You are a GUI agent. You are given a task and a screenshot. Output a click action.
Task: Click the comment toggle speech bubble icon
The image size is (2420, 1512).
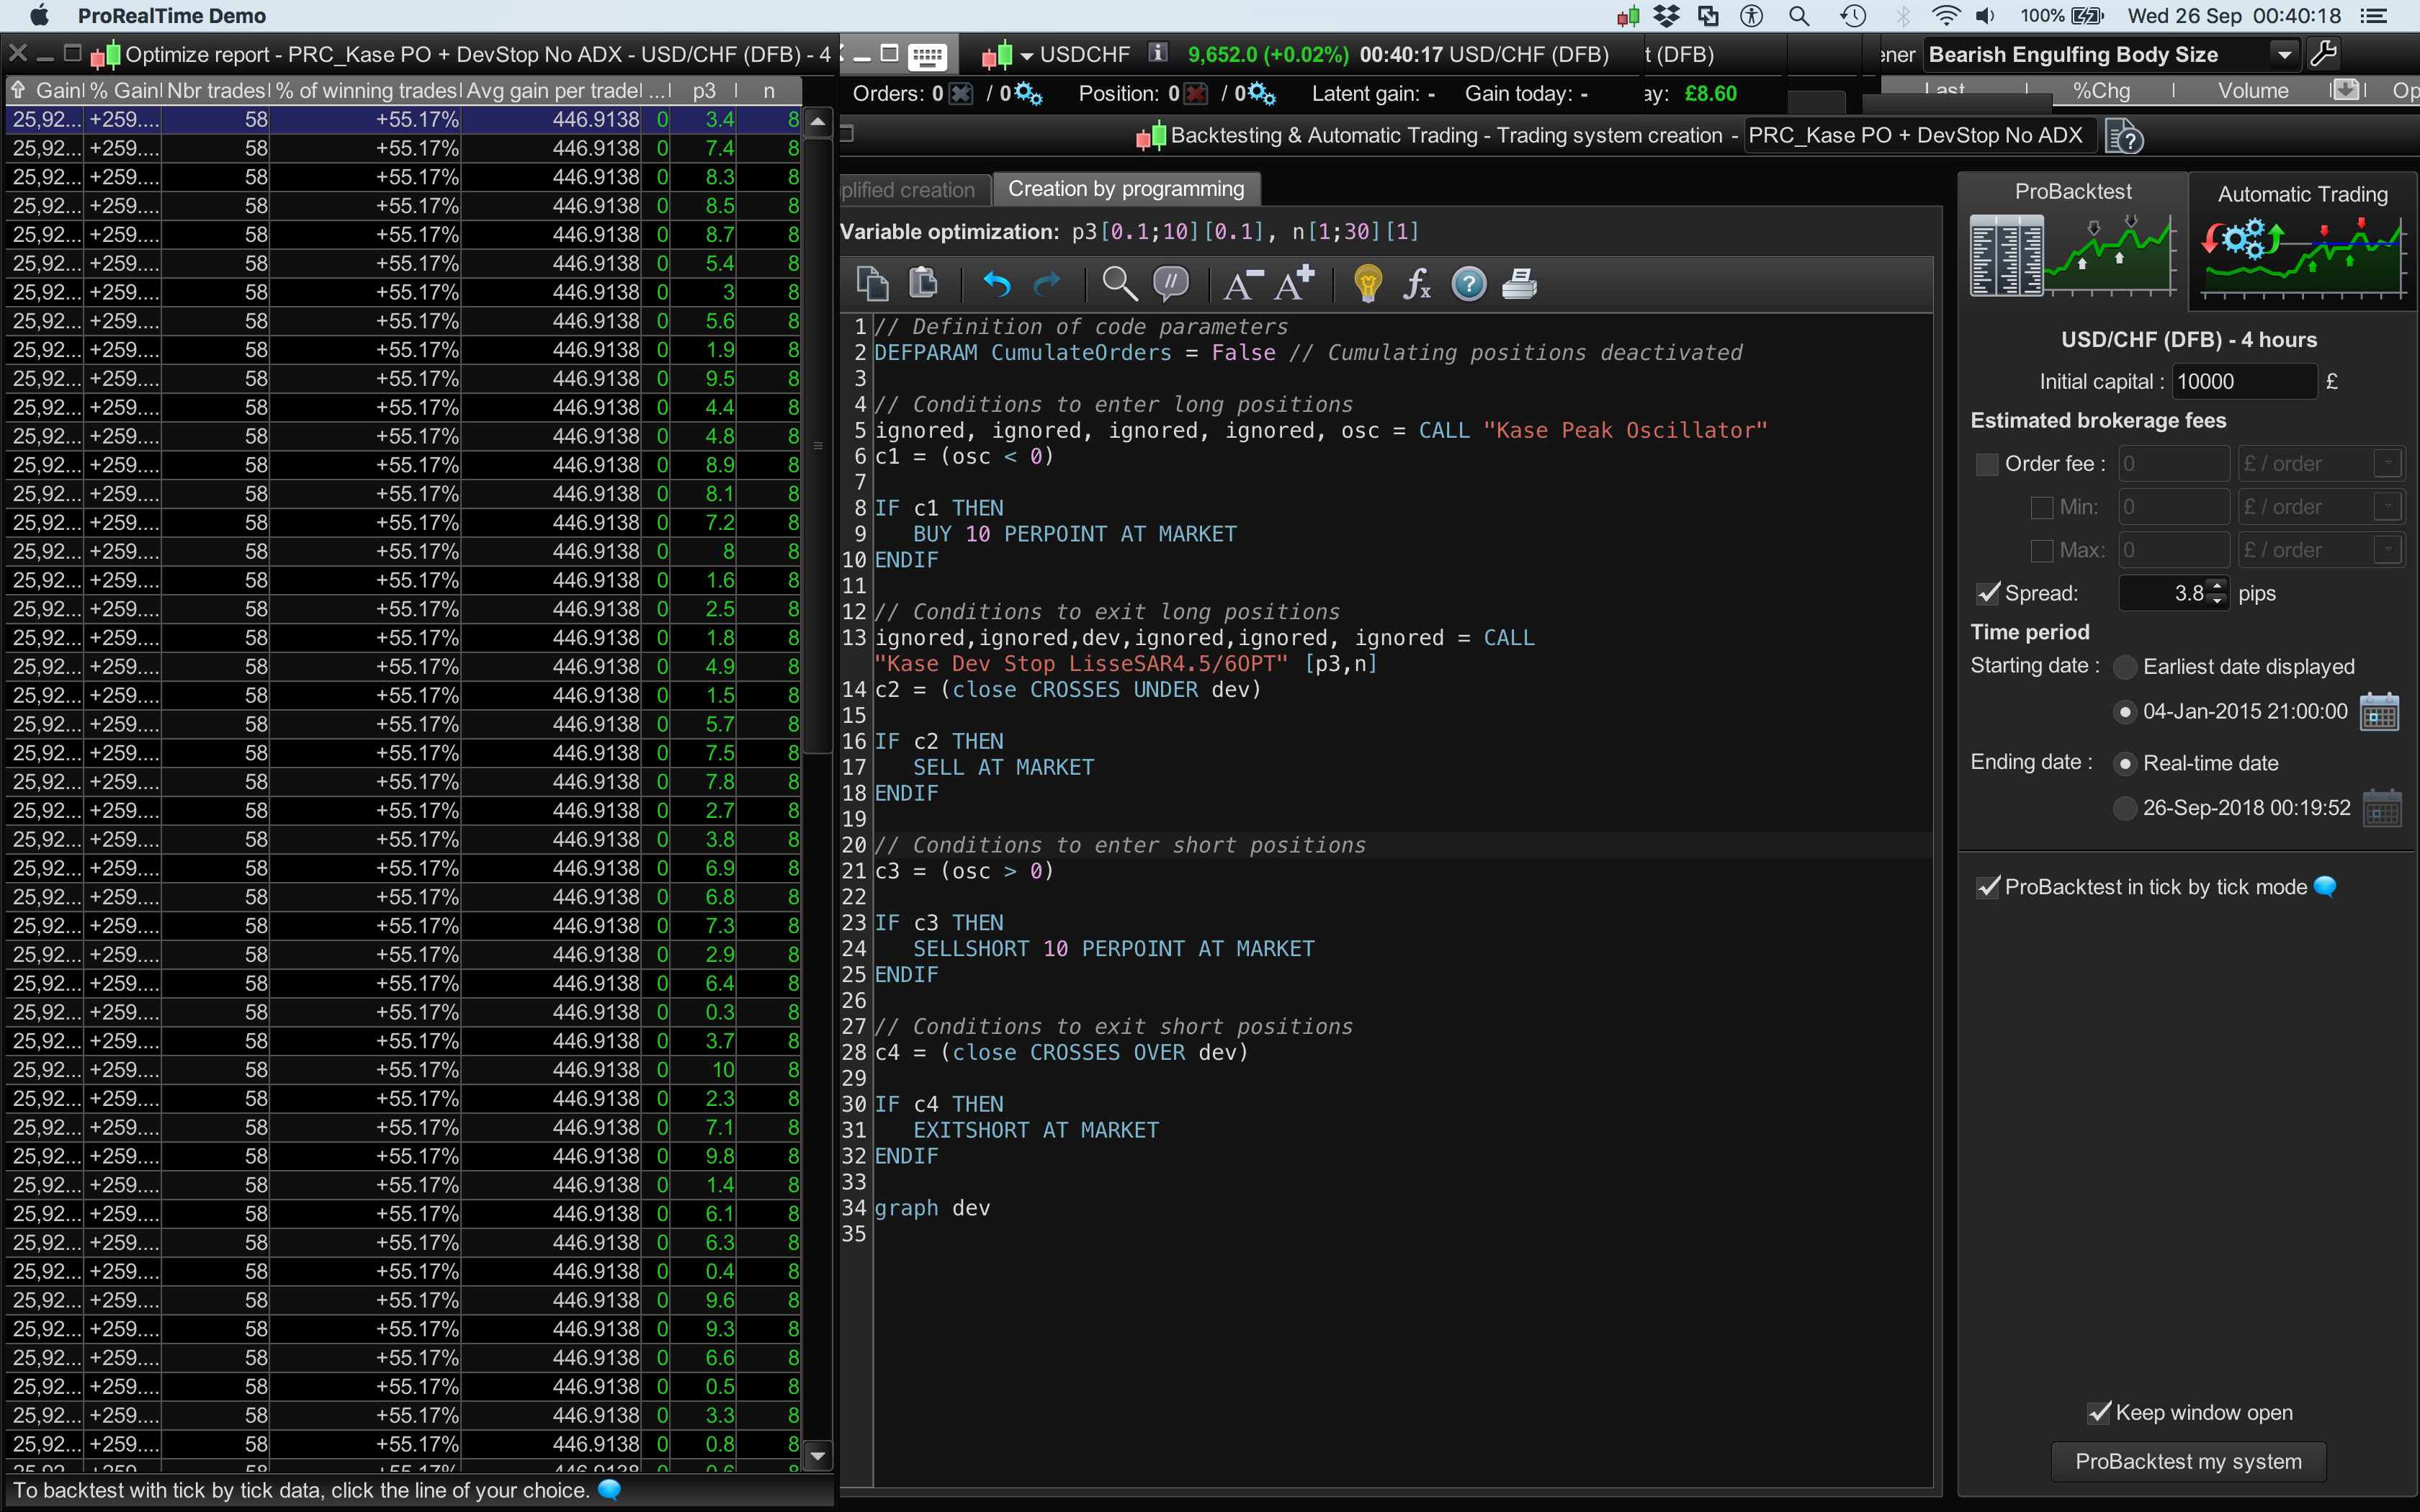tap(1170, 284)
